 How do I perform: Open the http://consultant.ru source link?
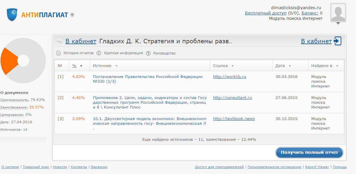(232, 98)
